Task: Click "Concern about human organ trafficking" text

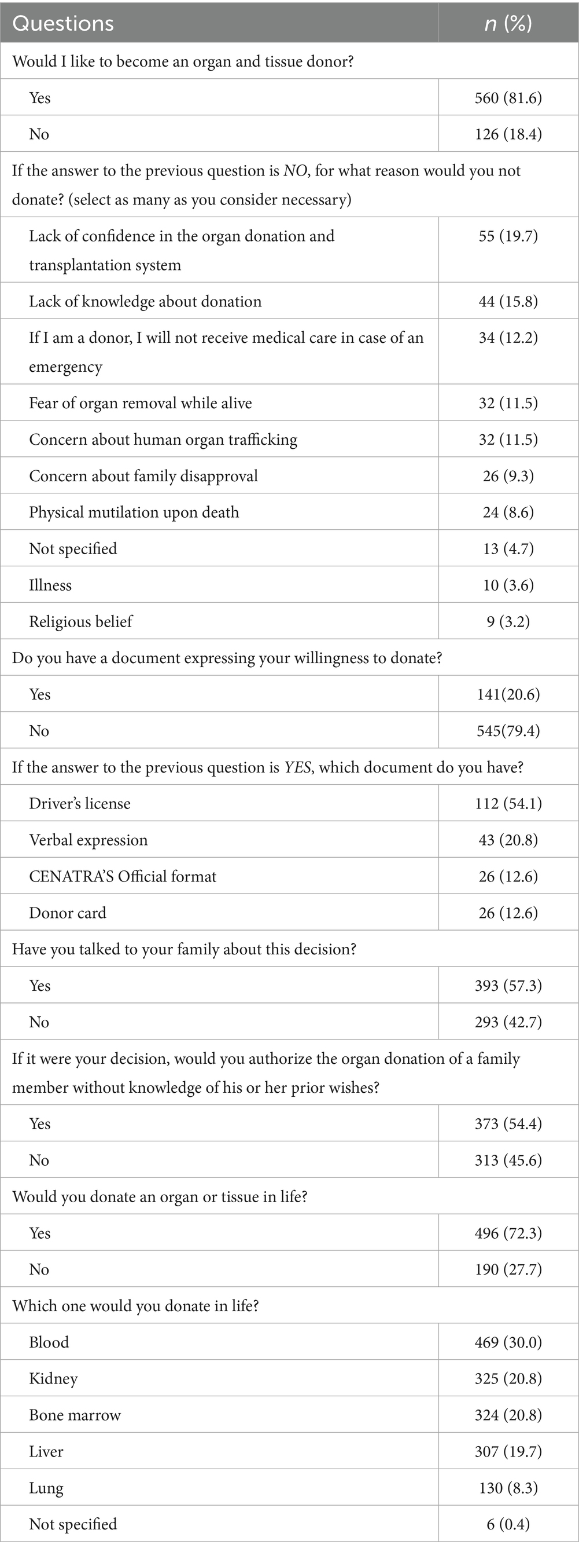Action: pyautogui.click(x=163, y=439)
